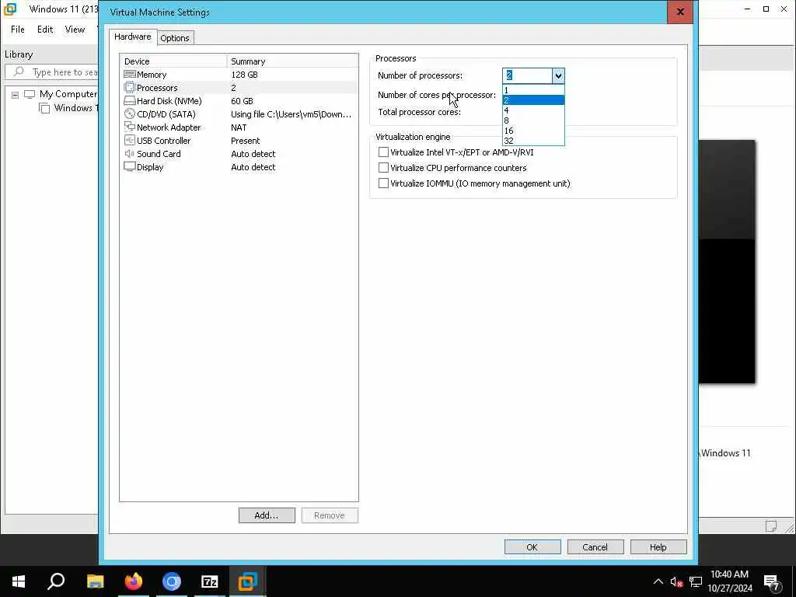The height and width of the screenshot is (597, 796).
Task: Open the Edit menu in VMware
Action: 45,30
